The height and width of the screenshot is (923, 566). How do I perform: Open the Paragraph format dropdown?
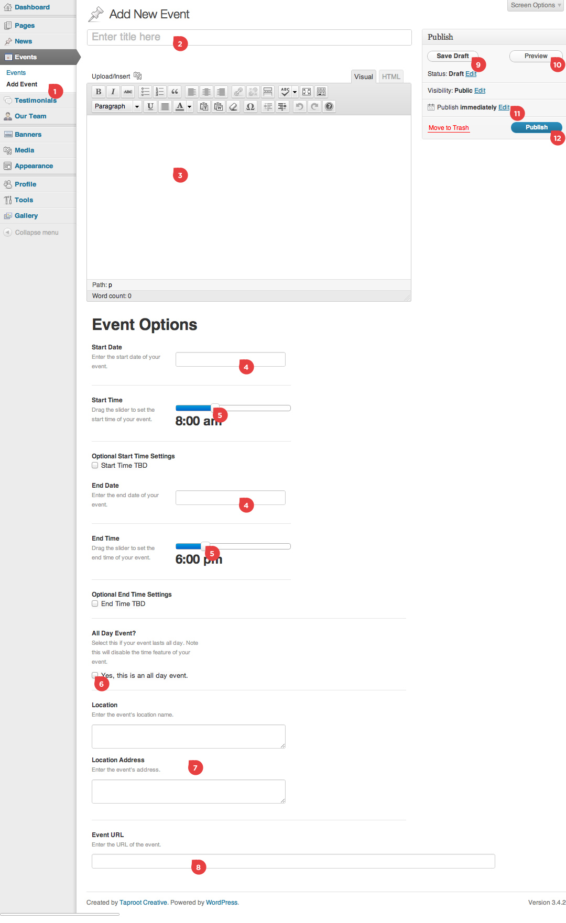click(116, 106)
